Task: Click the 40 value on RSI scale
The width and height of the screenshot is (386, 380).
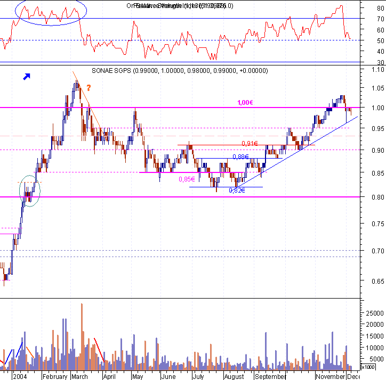Action: tap(381, 52)
